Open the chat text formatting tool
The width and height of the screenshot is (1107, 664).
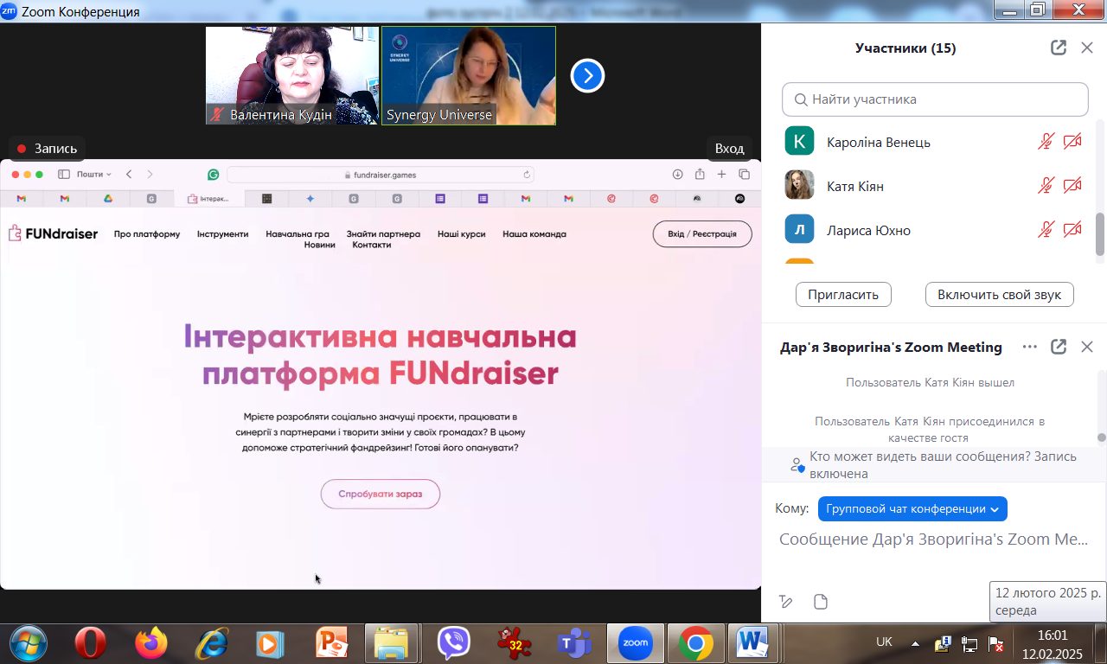(785, 602)
